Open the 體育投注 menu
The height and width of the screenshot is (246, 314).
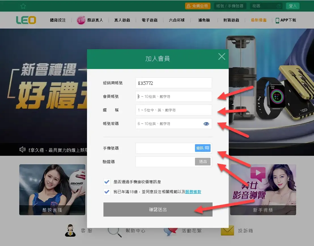pos(58,20)
